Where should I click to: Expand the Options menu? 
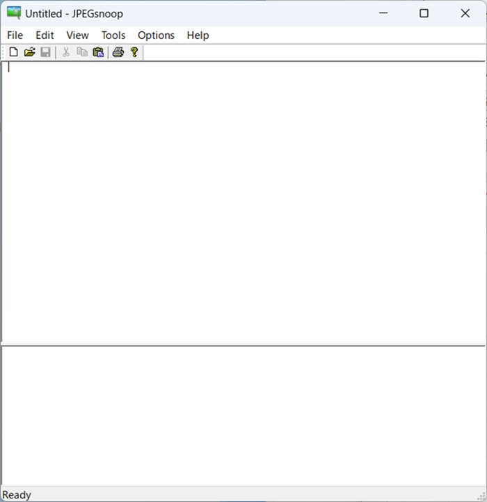click(x=156, y=35)
